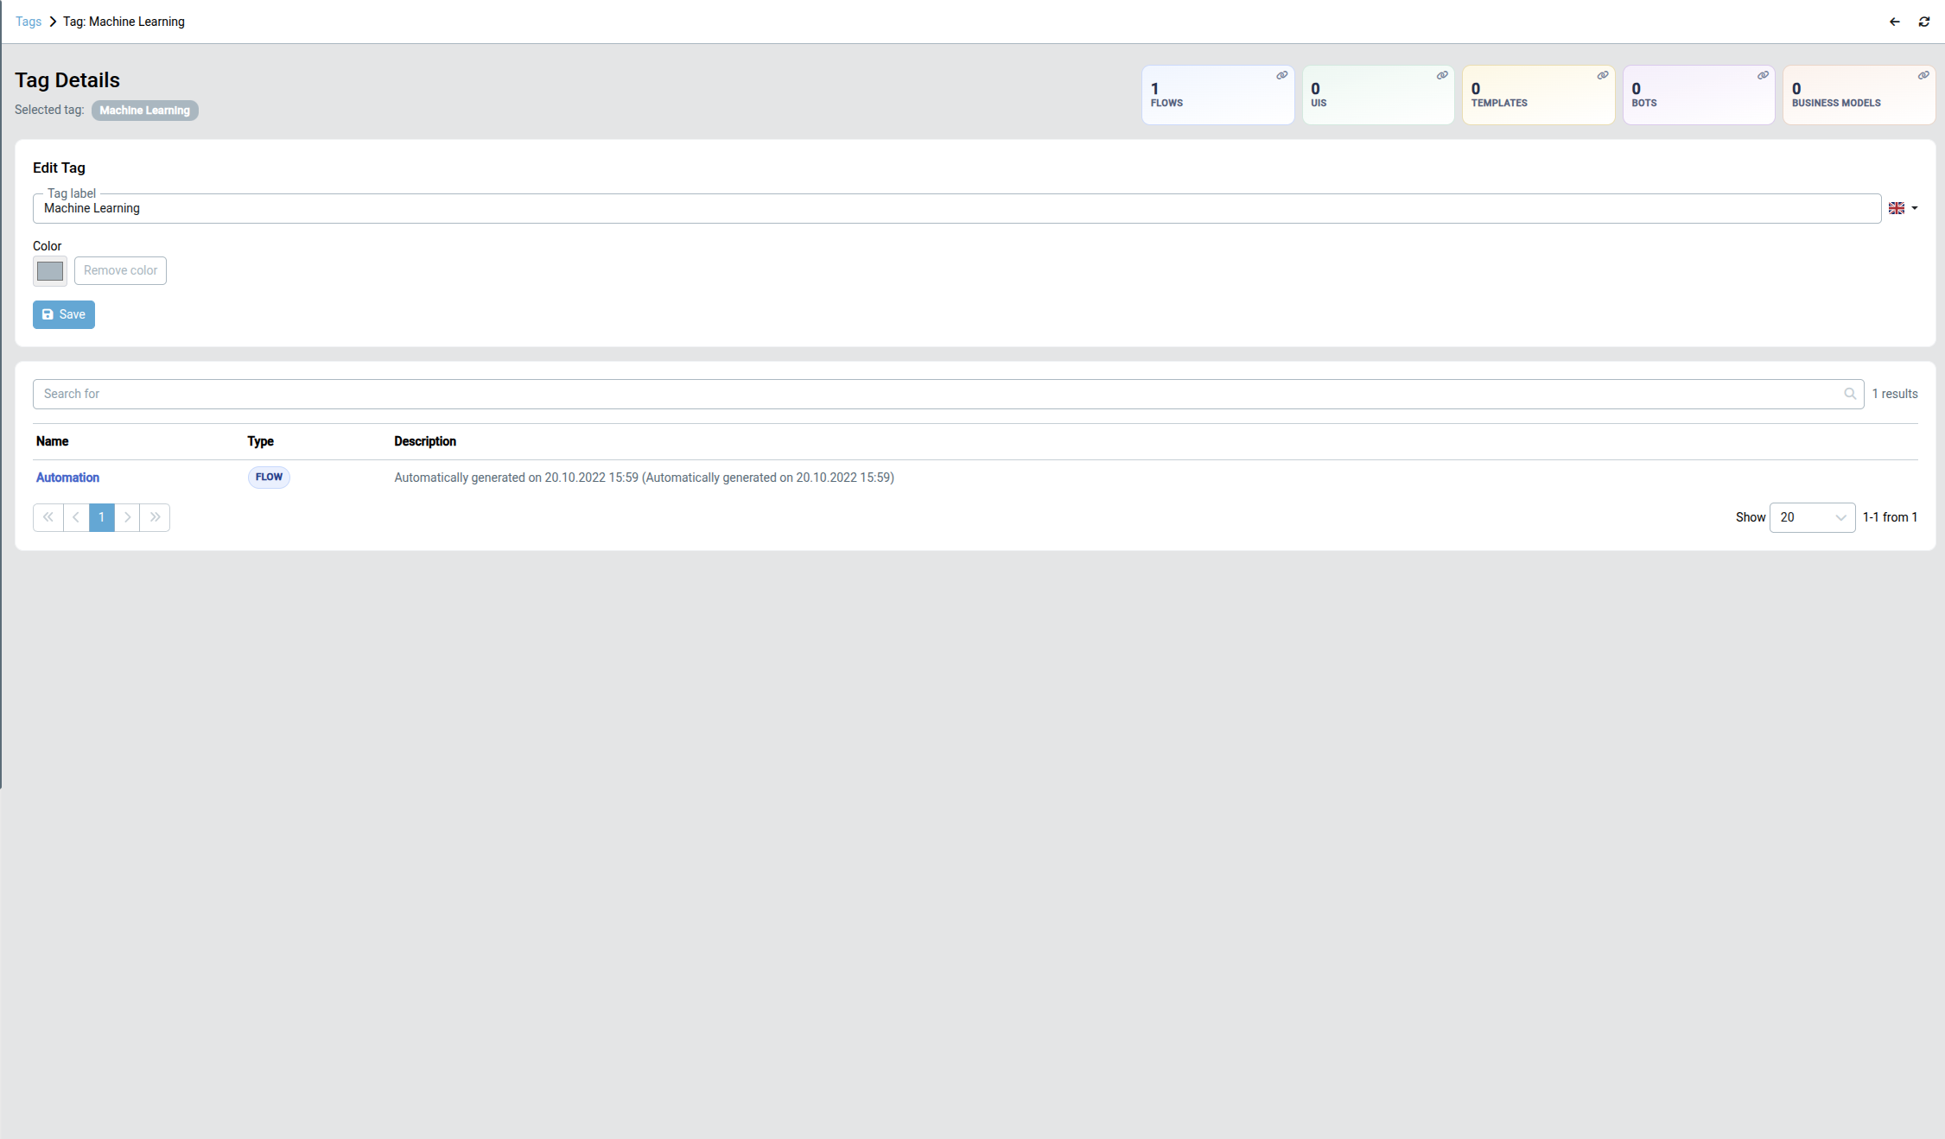1945x1139 pixels.
Task: Click the Remove color button
Action: pyautogui.click(x=120, y=270)
